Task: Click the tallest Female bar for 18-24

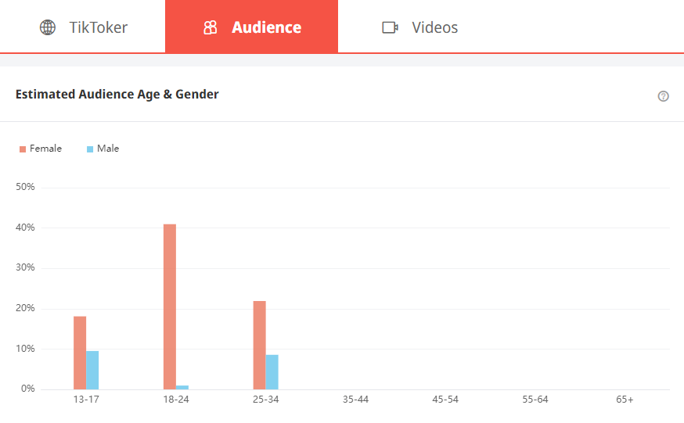Action: pos(170,306)
